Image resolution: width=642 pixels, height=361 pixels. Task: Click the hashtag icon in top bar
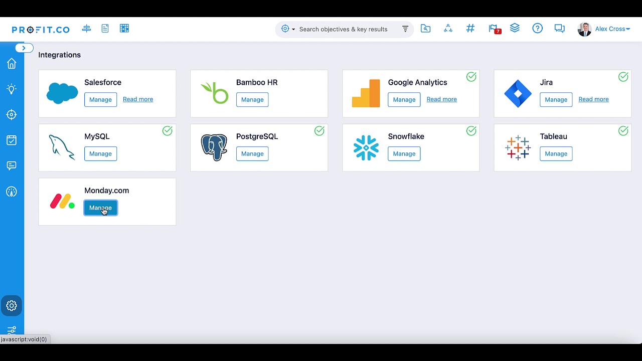(x=470, y=29)
